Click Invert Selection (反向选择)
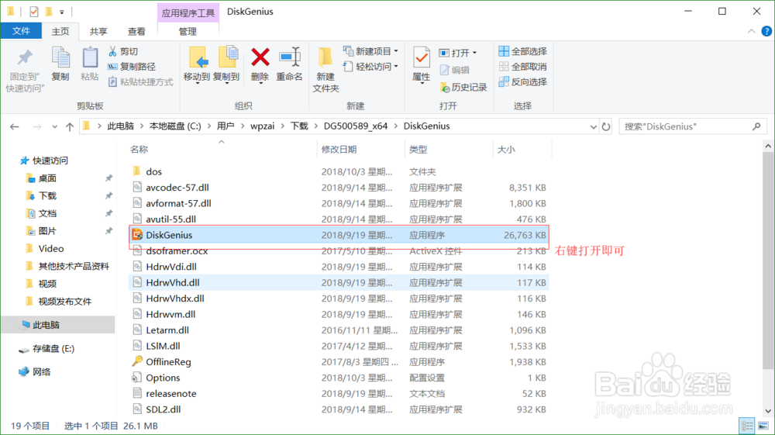 pos(522,82)
